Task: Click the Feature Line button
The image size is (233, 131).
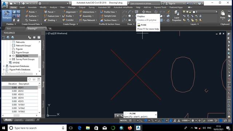Action: pyautogui.click(x=52, y=16)
